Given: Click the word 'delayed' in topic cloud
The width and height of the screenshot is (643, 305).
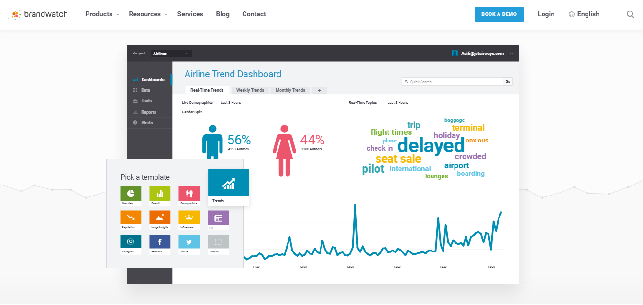Looking at the screenshot, I should pyautogui.click(x=431, y=146).
